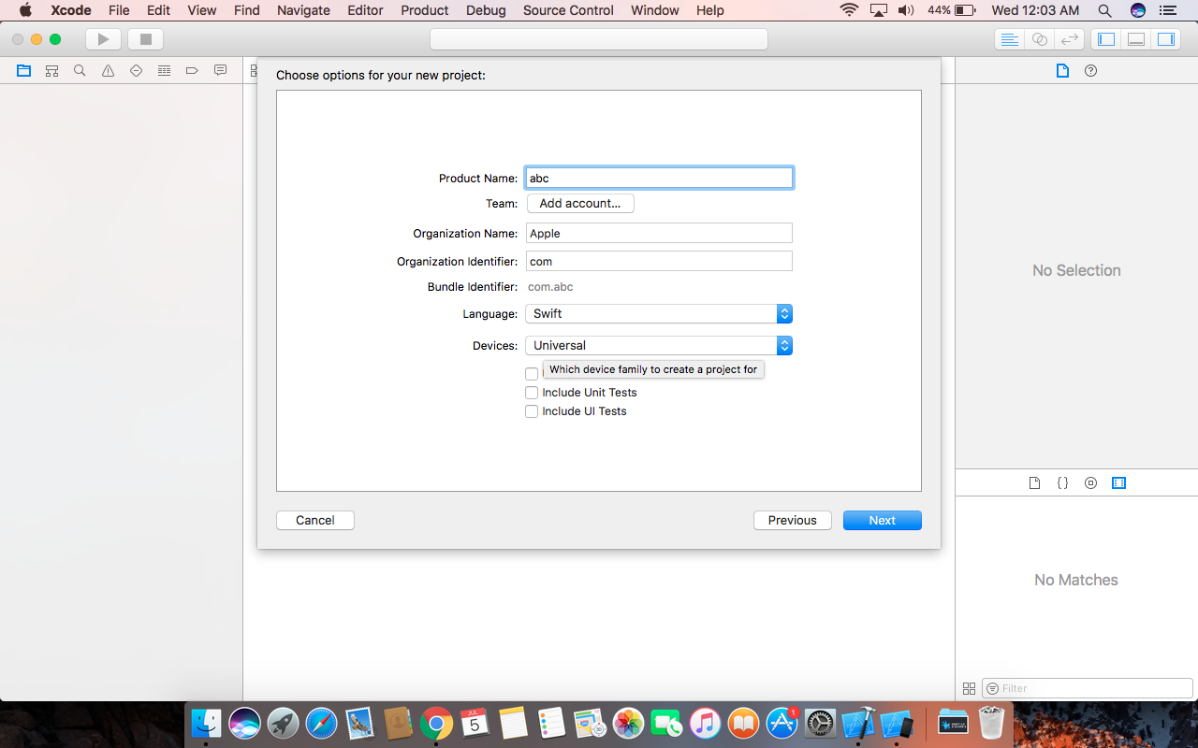Viewport: 1198px width, 748px height.
Task: Click the Organization Identifier field
Action: pyautogui.click(x=659, y=262)
